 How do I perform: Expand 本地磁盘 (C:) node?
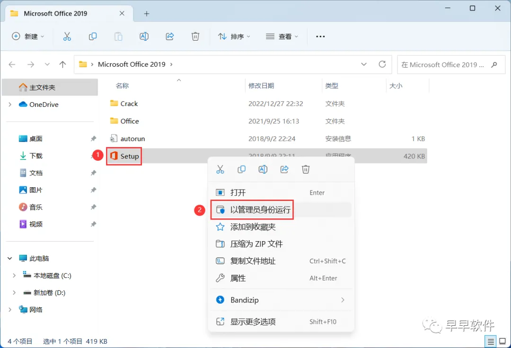[x=14, y=275]
